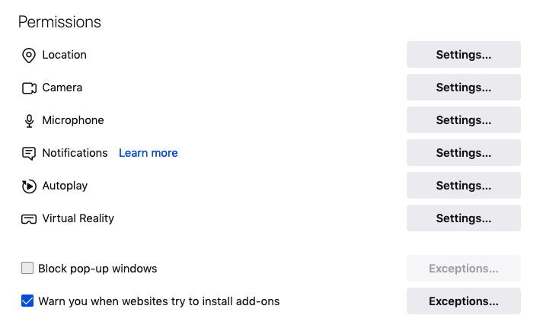Open Camera permission Settings
Viewport: 546px width, 328px height.
[463, 88]
